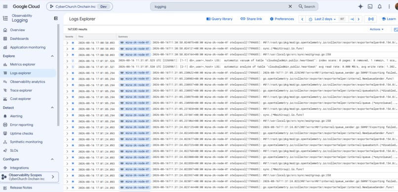The width and height of the screenshot is (398, 192).
Task: Click mina-zk-node-01 chip in first log row
Action: coord(135,43)
